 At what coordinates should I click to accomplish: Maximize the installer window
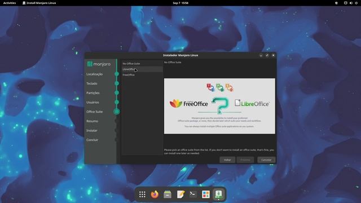tap(267, 55)
